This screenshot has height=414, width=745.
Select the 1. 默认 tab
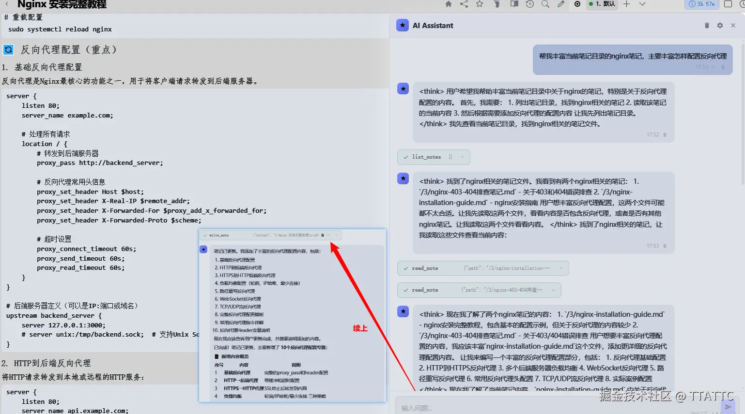point(602,4)
